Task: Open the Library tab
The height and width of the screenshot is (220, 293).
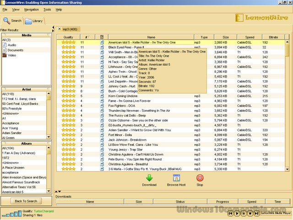Action: [34, 21]
